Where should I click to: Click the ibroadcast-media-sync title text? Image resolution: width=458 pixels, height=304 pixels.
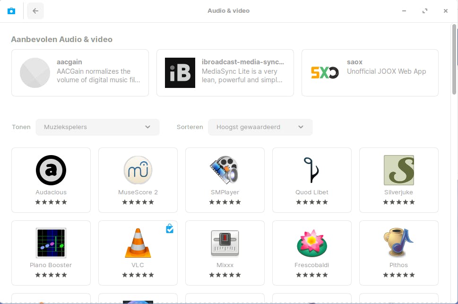pyautogui.click(x=243, y=62)
